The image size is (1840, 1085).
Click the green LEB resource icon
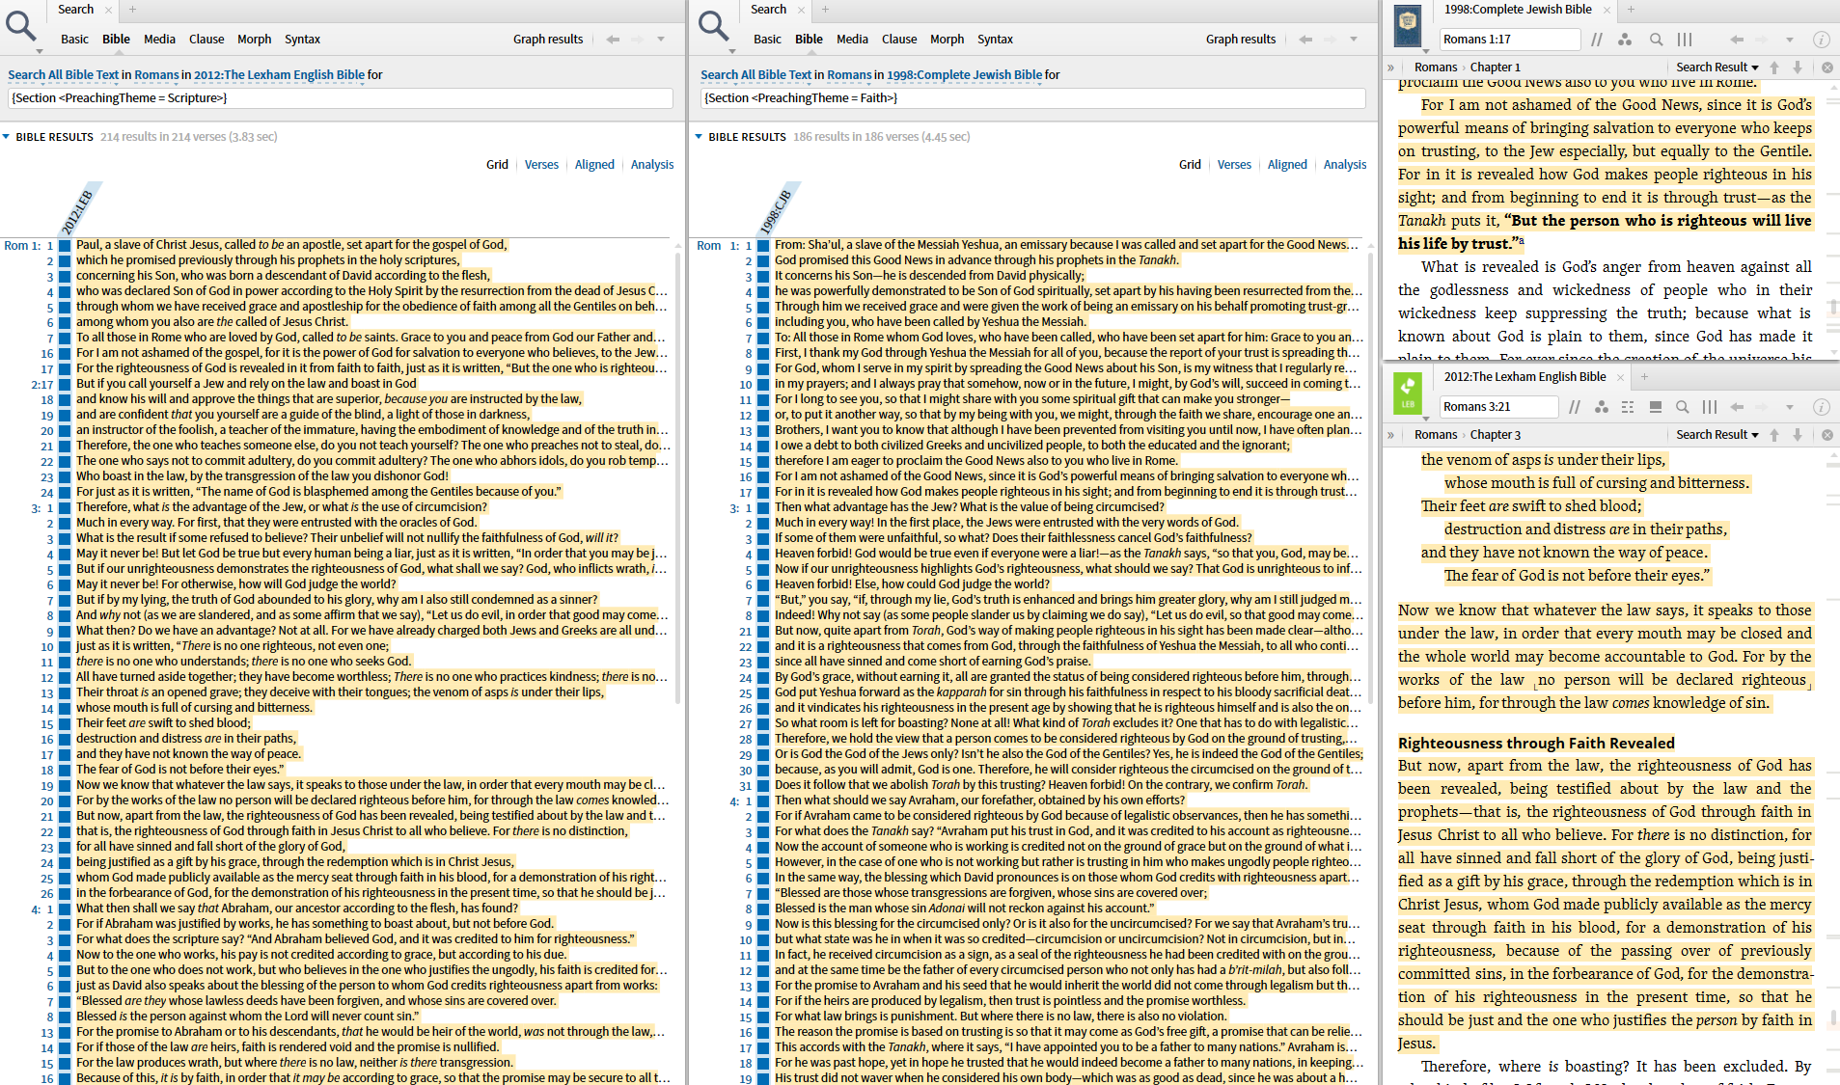[1408, 394]
